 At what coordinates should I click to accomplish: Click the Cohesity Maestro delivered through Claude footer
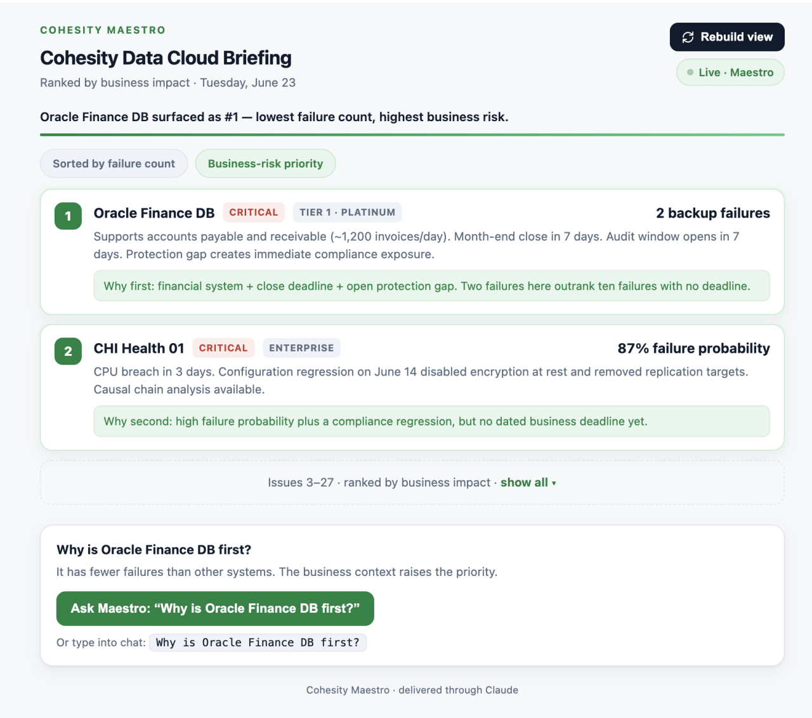(x=412, y=690)
